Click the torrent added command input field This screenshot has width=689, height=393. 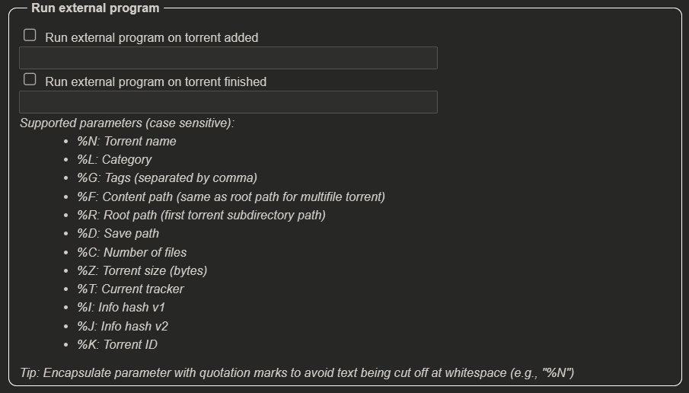pos(228,58)
